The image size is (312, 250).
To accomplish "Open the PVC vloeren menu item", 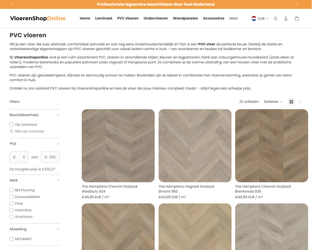I will pos(128,18).
